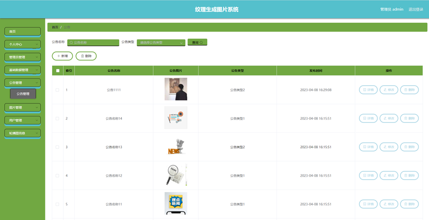This screenshot has width=429, height=220.
Task: Open the 热点新闻 image for 公告名称11
Action: click(x=176, y=203)
